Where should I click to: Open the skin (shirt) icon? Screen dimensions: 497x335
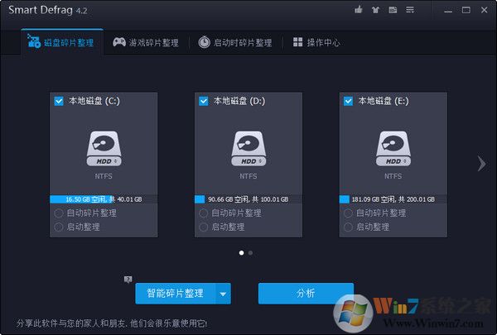coord(375,10)
